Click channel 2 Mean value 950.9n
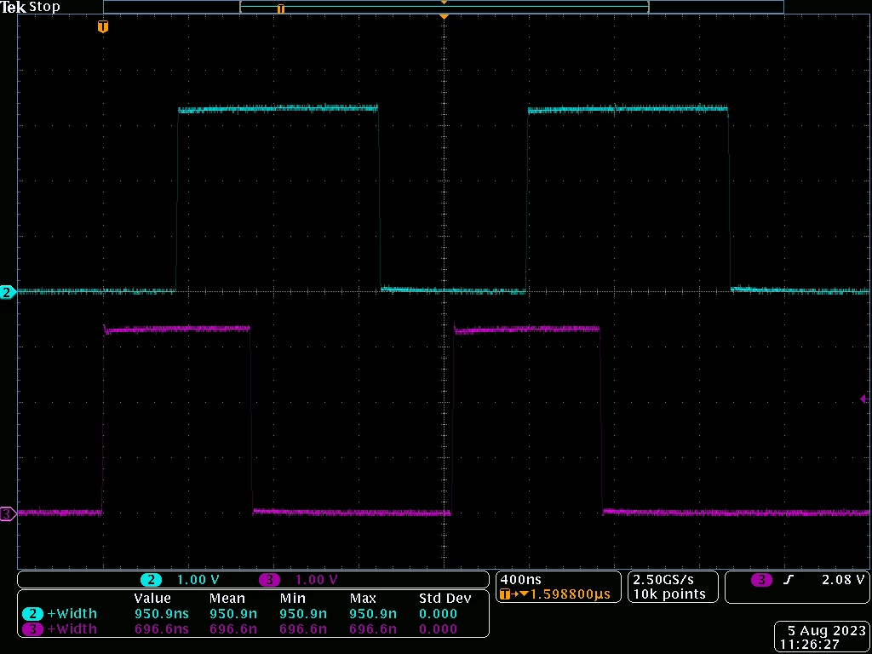This screenshot has width=872, height=654. click(x=233, y=614)
